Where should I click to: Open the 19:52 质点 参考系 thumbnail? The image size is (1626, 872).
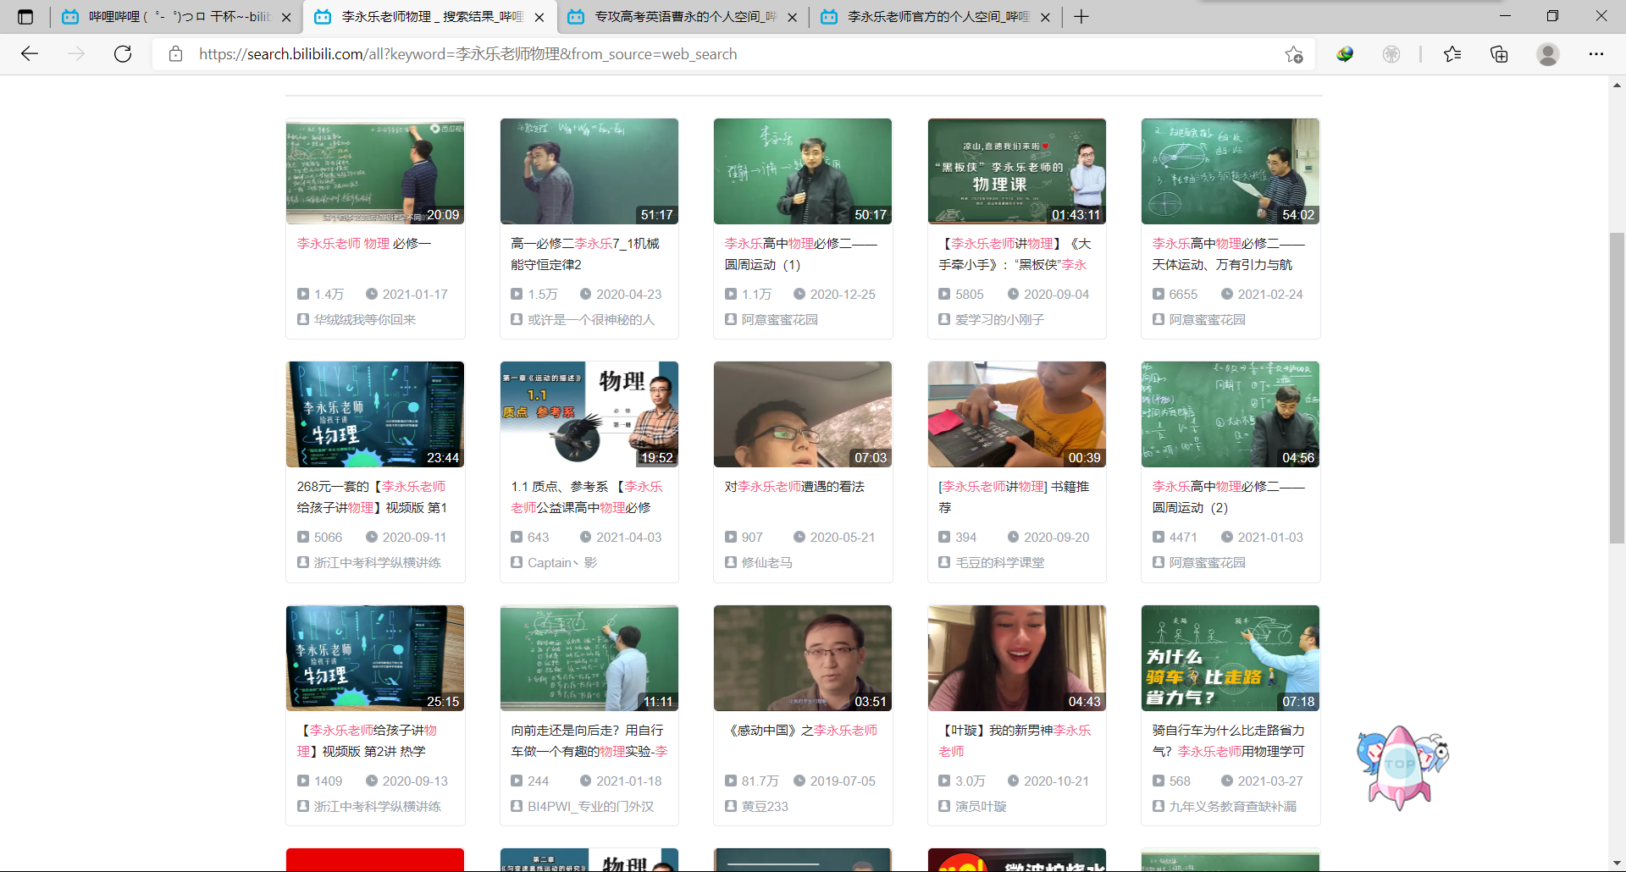(x=589, y=415)
